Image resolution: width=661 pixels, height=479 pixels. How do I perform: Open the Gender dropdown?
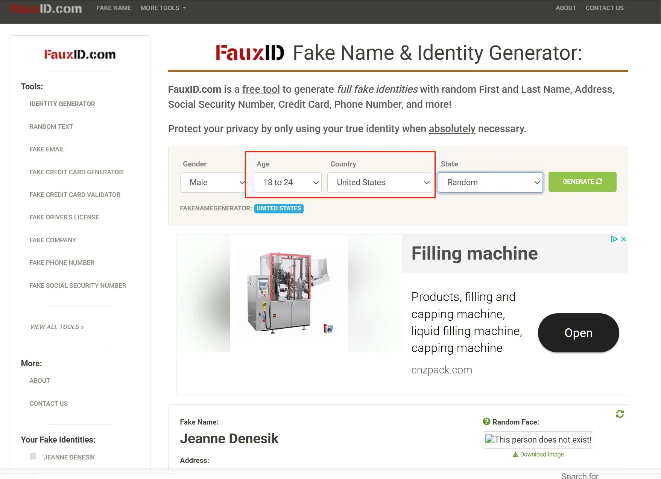click(x=213, y=183)
